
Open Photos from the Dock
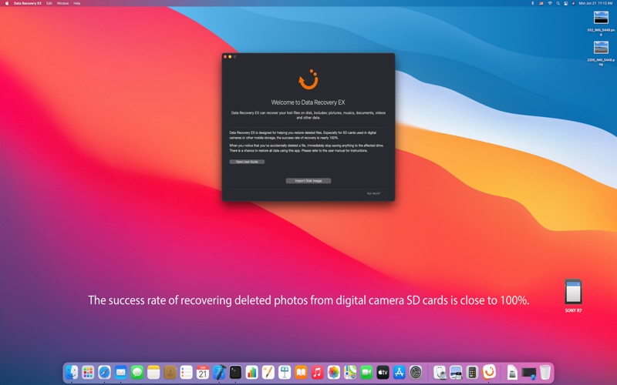[x=334, y=372]
